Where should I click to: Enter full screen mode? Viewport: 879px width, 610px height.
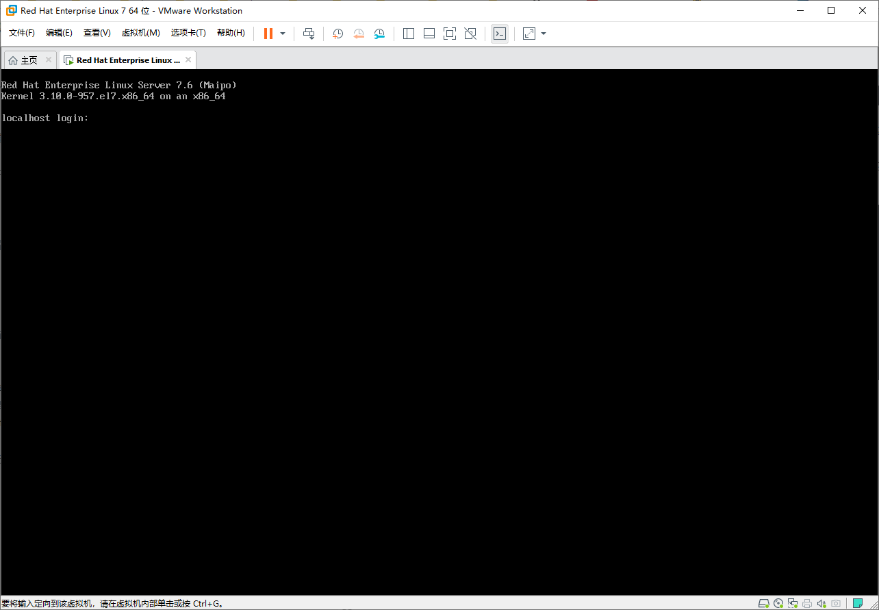450,33
